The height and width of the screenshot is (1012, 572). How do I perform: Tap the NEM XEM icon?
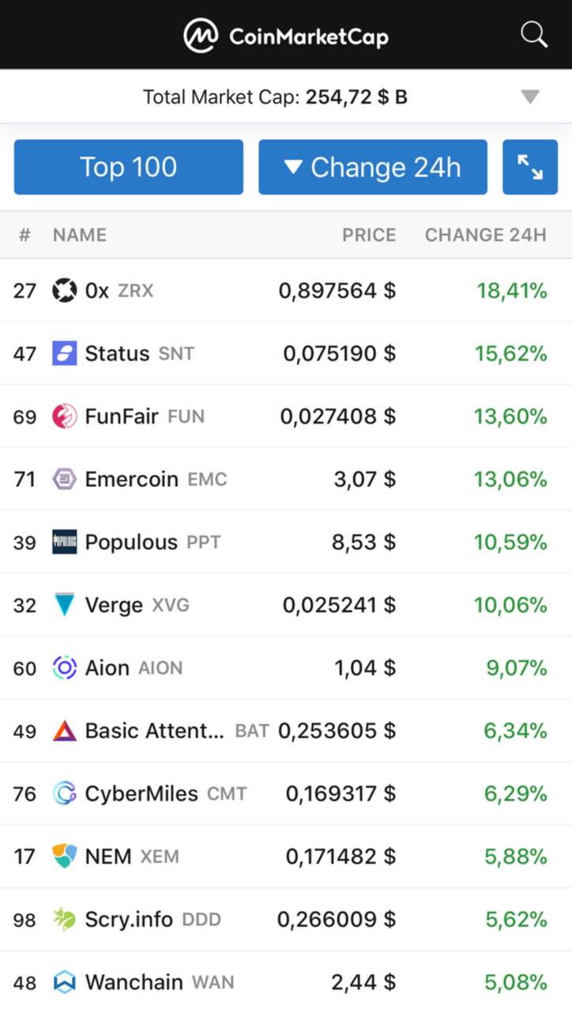click(x=65, y=856)
